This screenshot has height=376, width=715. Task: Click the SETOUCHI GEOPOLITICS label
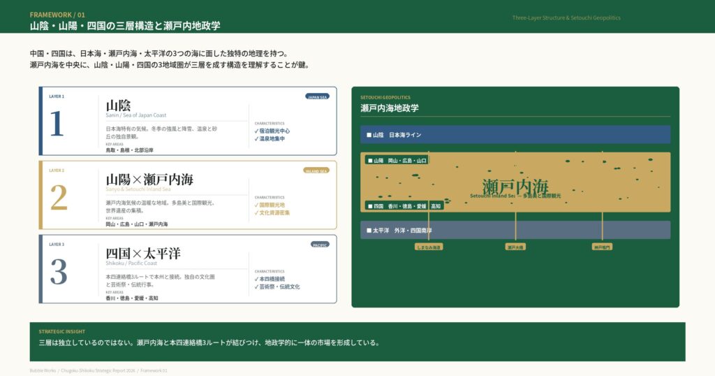385,97
